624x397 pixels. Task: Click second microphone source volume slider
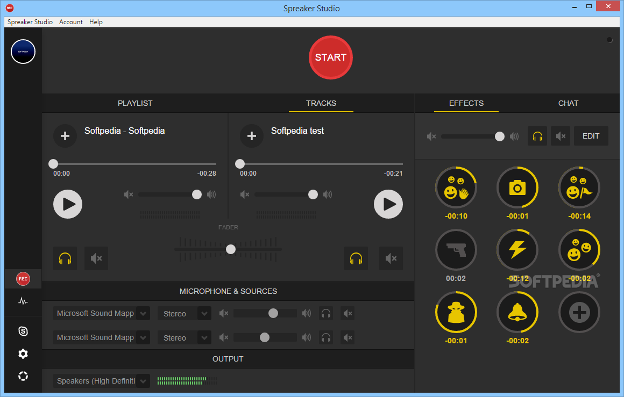click(264, 337)
